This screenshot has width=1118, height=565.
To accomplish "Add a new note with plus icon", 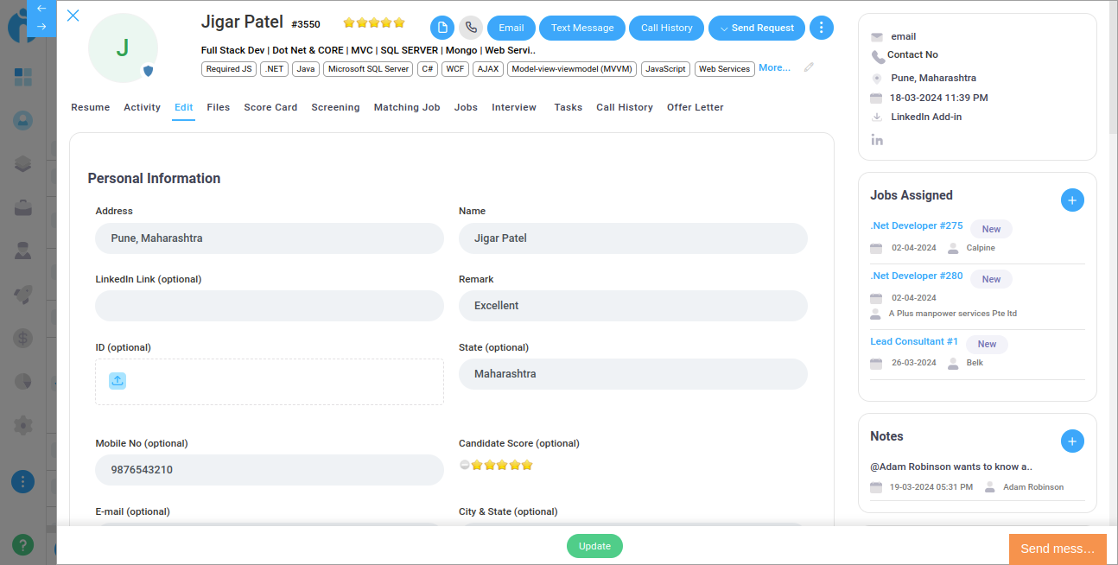I will click(1071, 441).
